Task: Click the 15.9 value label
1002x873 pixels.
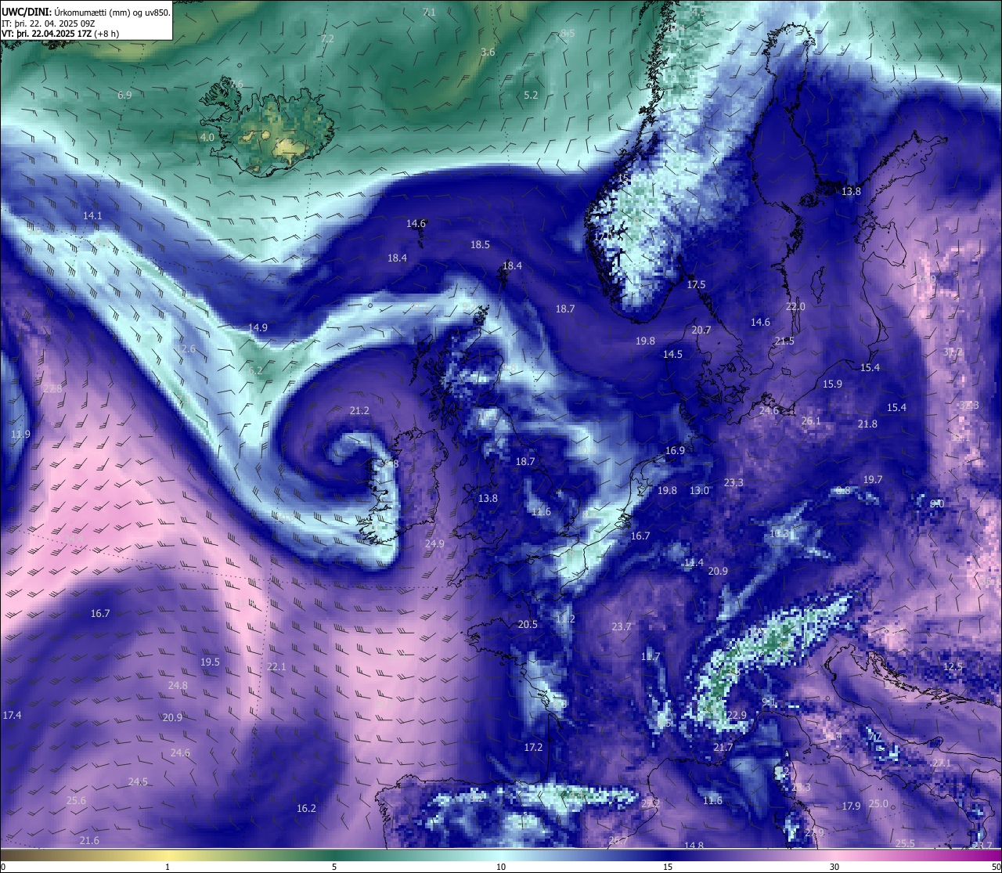Action: point(832,384)
